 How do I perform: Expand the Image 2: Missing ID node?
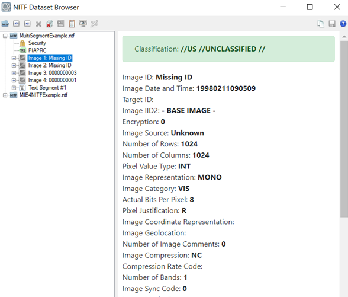(14, 65)
